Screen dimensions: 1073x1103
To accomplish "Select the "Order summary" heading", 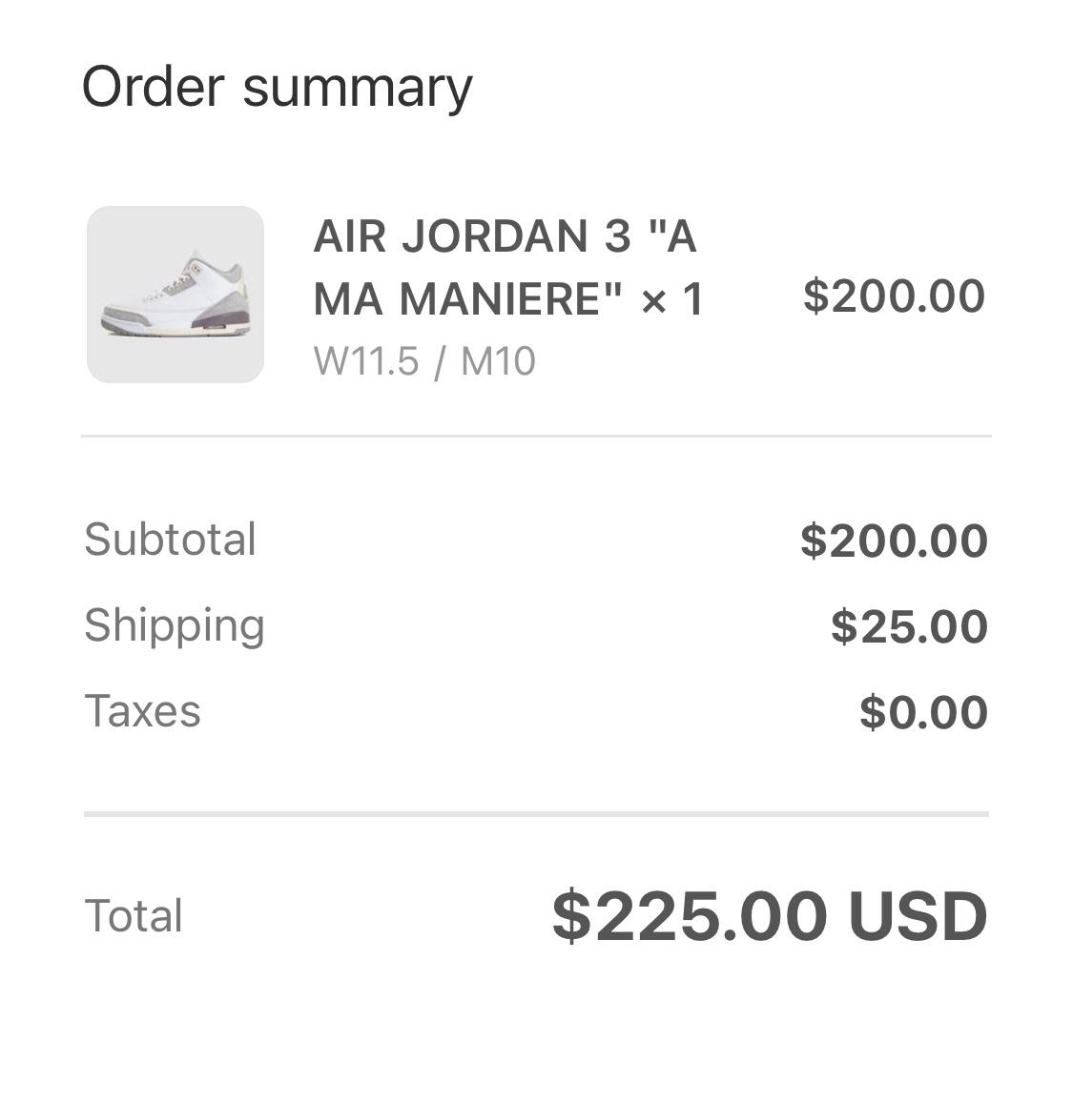I will [x=278, y=89].
